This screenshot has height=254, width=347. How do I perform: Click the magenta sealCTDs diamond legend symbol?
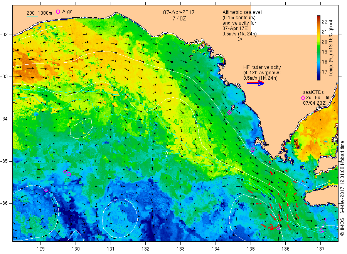click(303, 98)
